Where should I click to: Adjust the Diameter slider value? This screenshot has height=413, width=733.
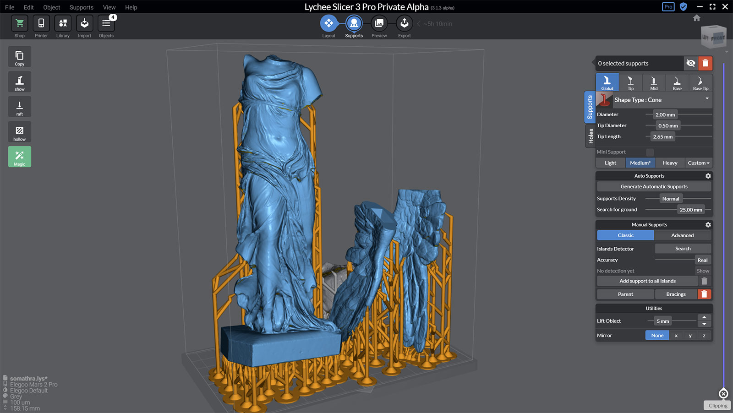click(x=665, y=114)
